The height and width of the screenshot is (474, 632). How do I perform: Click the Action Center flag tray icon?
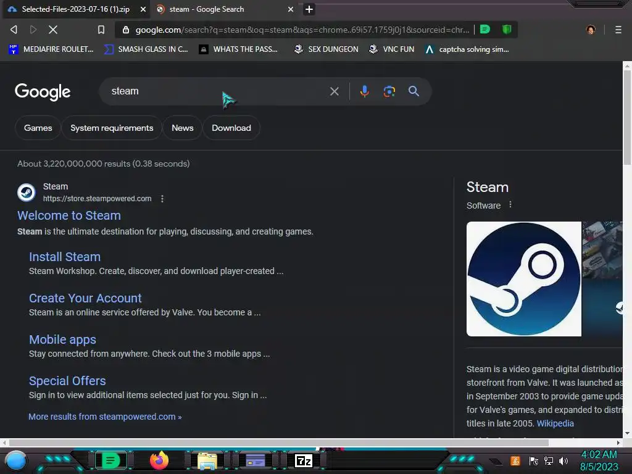pos(534,460)
